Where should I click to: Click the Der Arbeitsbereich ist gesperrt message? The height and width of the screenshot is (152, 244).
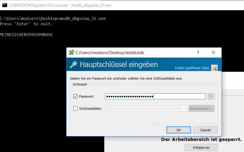201,139
